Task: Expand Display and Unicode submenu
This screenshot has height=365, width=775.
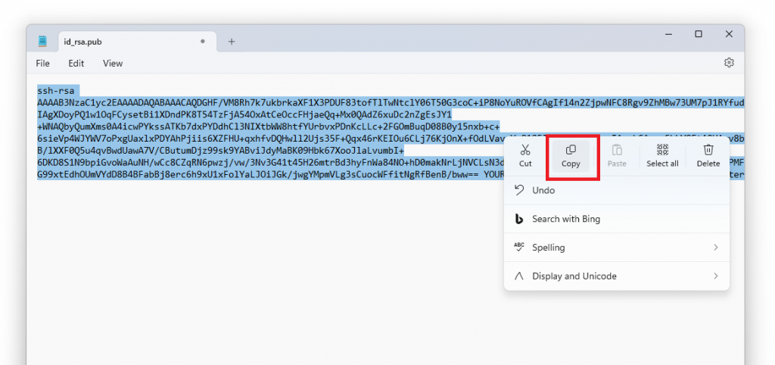Action: 616,276
